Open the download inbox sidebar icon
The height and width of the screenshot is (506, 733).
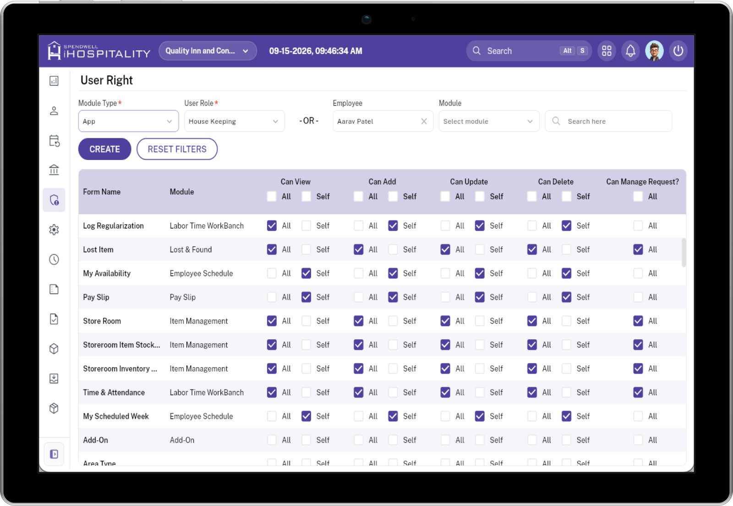tap(54, 379)
